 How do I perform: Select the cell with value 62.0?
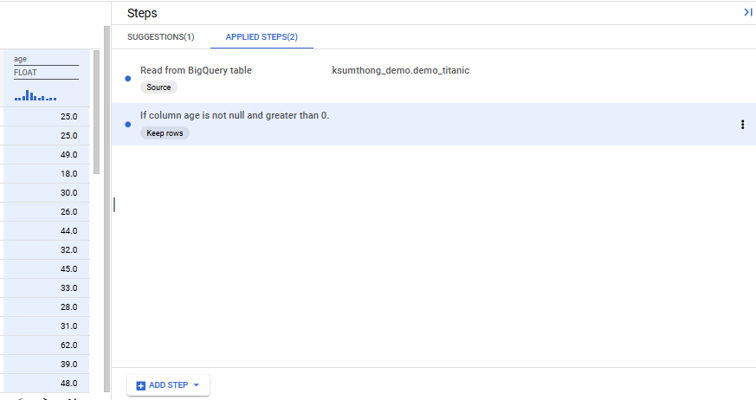(x=68, y=345)
